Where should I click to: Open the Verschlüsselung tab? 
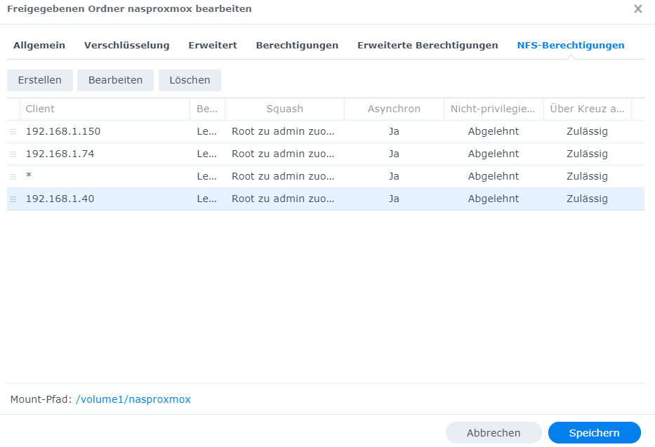tap(126, 46)
